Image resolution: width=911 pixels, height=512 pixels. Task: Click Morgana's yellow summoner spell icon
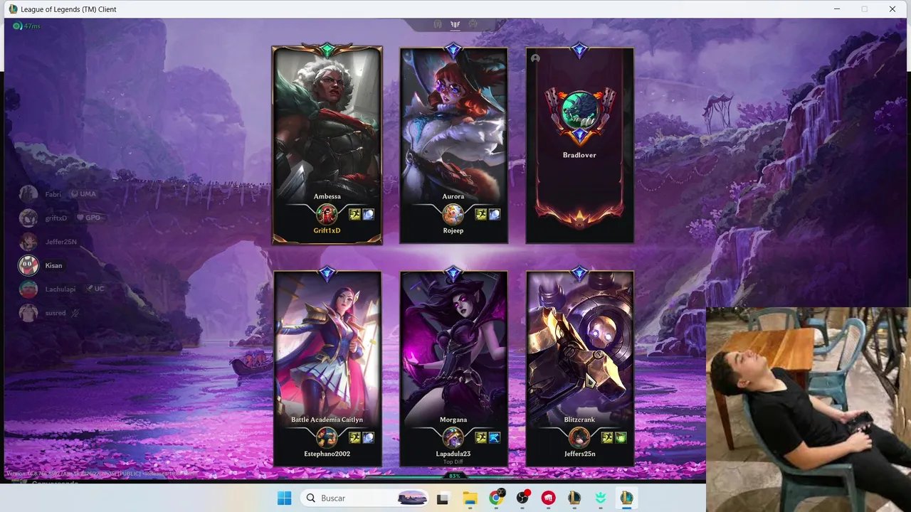click(481, 437)
